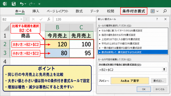Undo the last action

pyautogui.click(x=22, y=4)
